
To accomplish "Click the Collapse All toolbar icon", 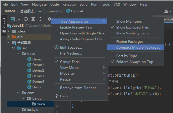I will click(x=40, y=19).
